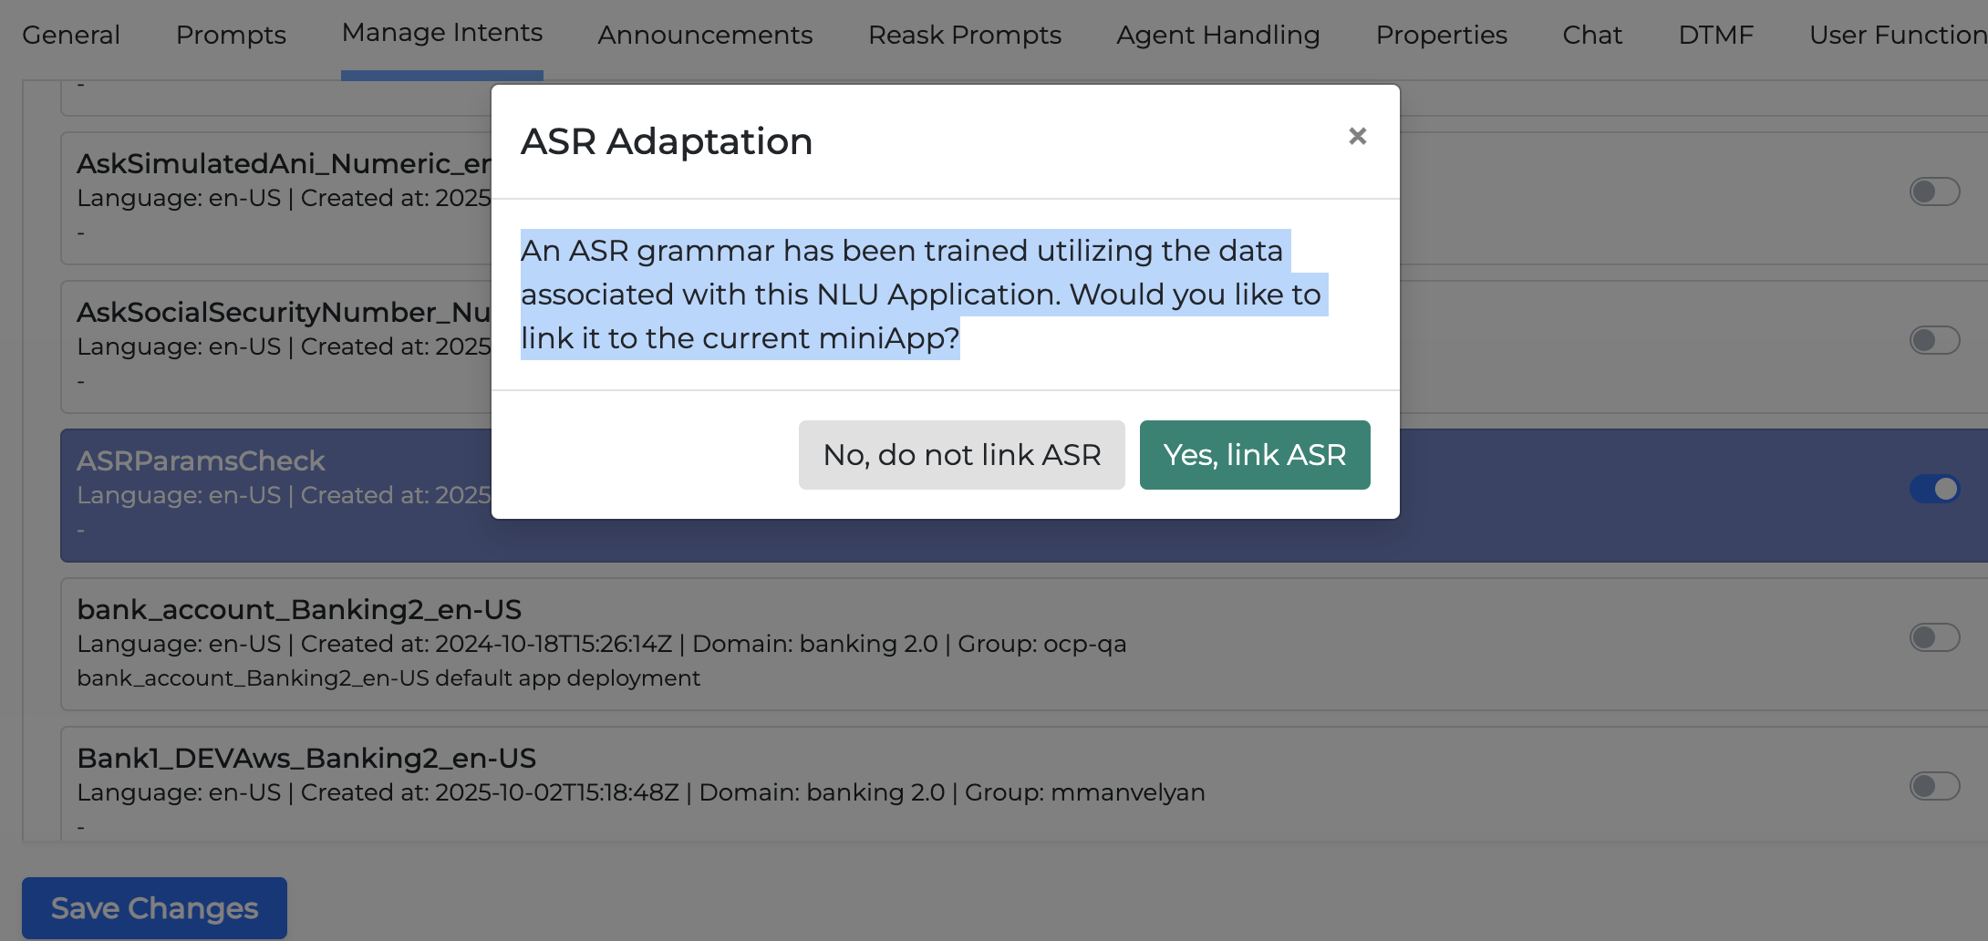
Task: Close the ASR Adaptation dialog
Action: (x=1358, y=135)
